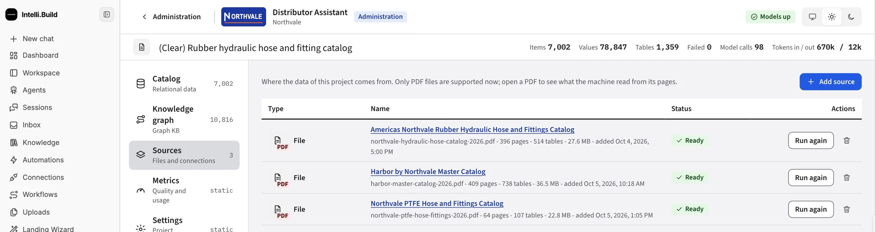Delete the Harbor by Northvale Master Catalog source
The height and width of the screenshot is (232, 875).
click(847, 178)
